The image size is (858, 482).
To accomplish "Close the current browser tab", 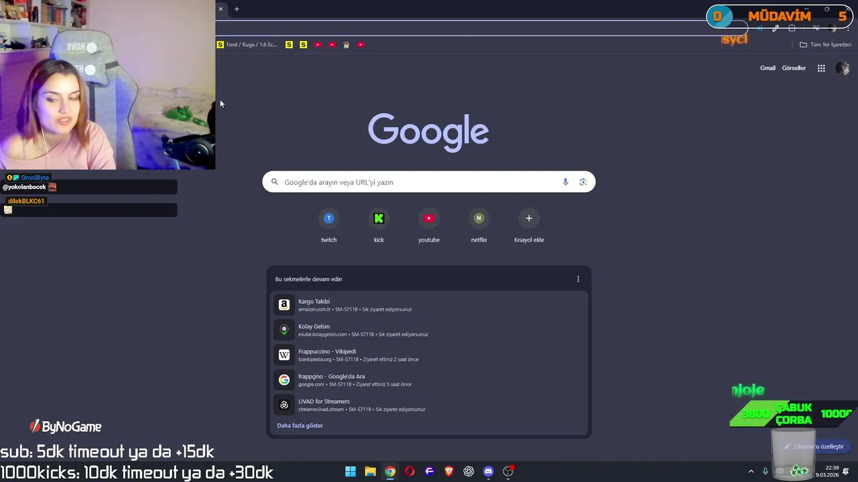I will click(221, 9).
